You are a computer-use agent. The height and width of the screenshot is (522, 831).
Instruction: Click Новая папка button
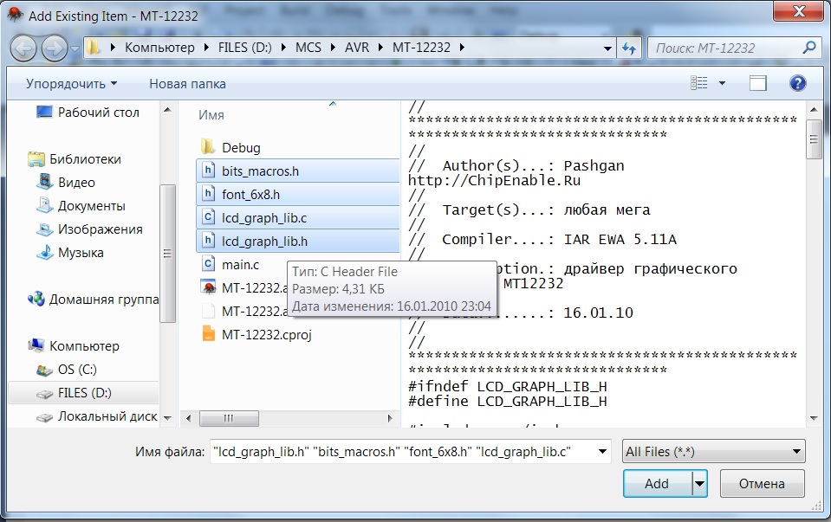click(x=187, y=84)
